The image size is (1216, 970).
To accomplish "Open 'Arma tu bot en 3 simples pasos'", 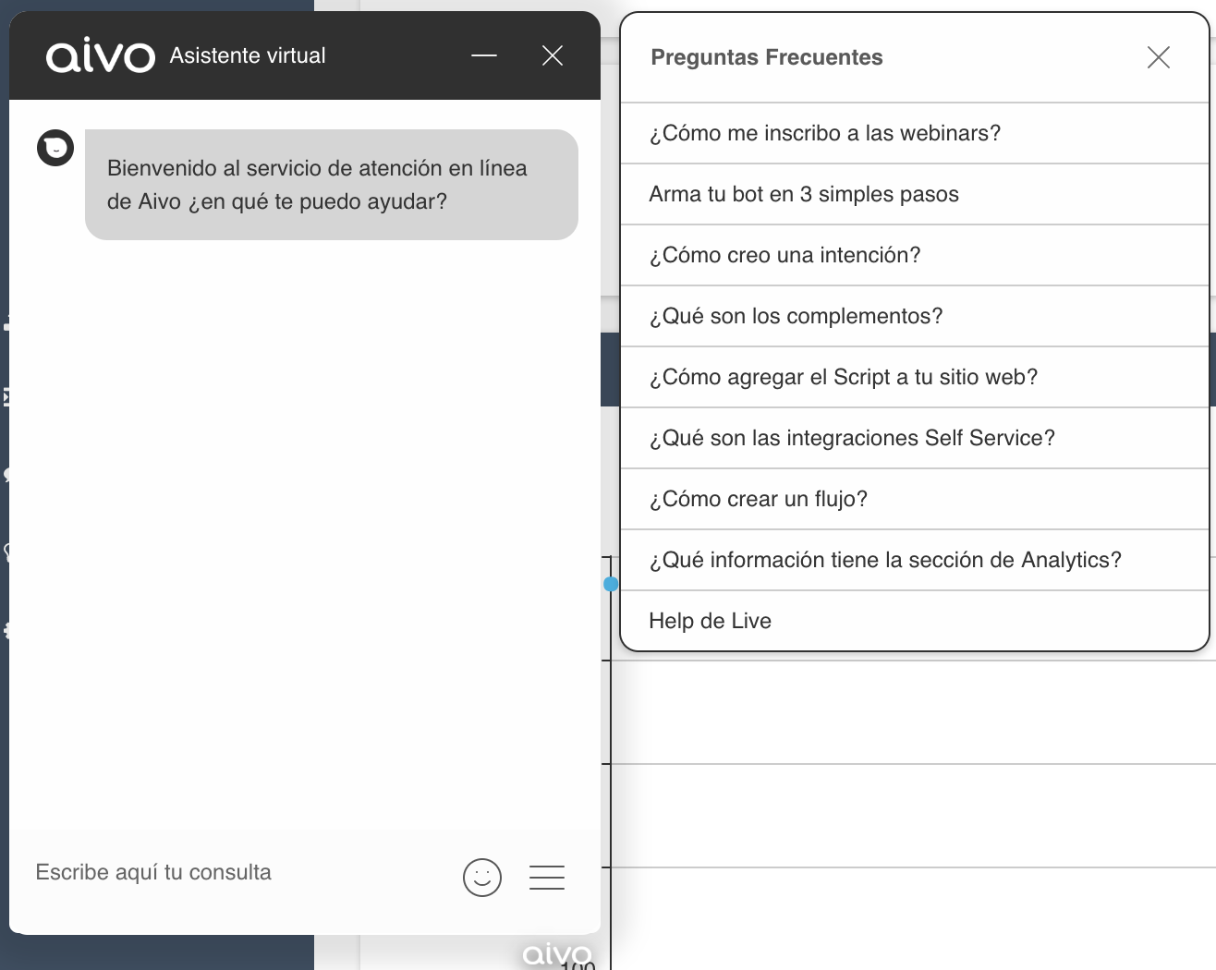I will [915, 194].
